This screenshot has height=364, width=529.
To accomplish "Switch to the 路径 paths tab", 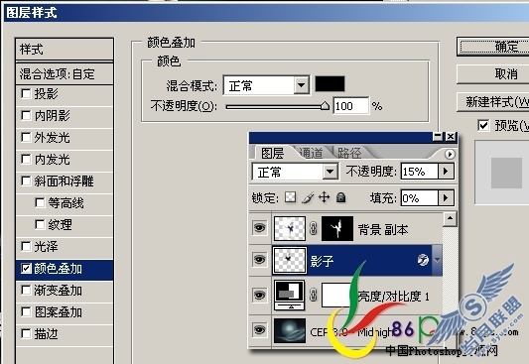I will point(349,154).
